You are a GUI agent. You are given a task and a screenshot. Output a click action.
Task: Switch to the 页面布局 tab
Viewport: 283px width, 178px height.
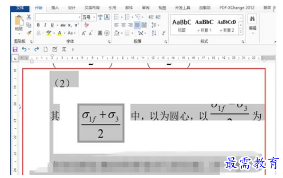[x=92, y=8]
